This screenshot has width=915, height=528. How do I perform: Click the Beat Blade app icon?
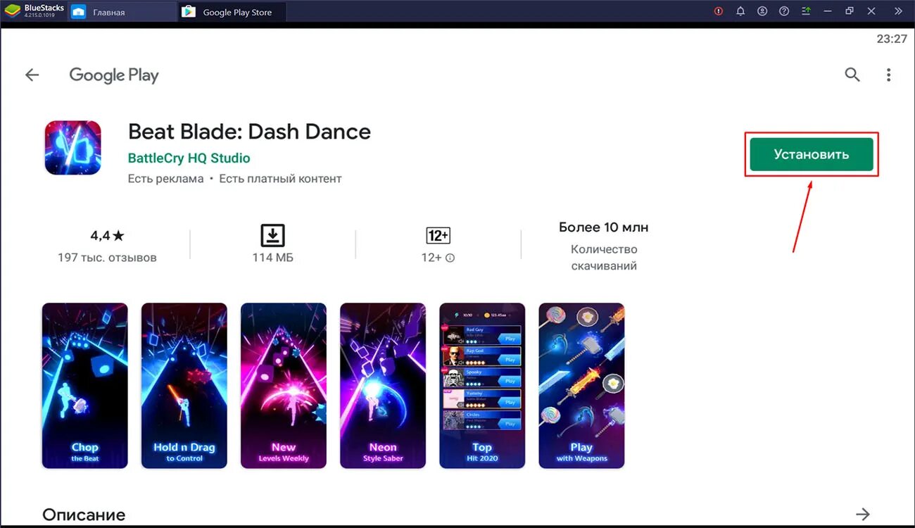point(73,148)
